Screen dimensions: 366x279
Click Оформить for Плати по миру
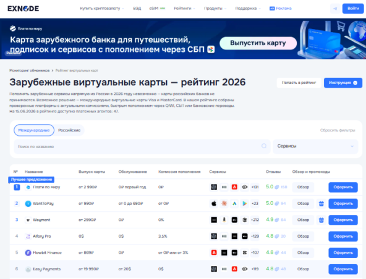343,187
